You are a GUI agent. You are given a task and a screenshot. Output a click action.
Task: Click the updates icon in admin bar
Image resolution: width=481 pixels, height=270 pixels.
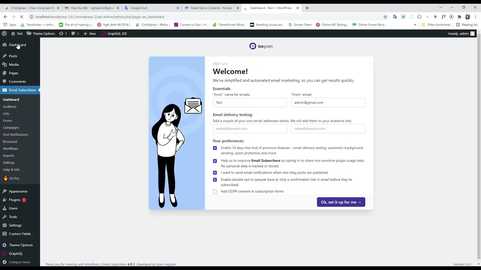61,33
